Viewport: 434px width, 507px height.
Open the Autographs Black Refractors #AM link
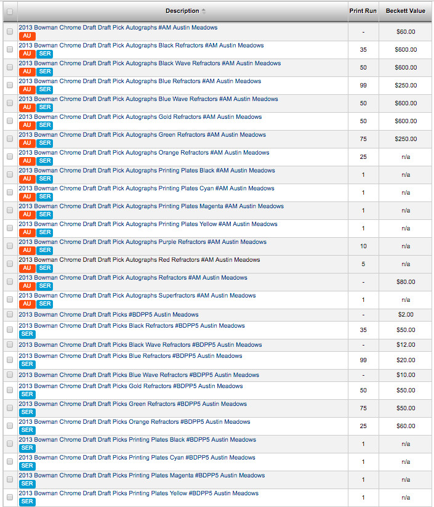click(141, 45)
